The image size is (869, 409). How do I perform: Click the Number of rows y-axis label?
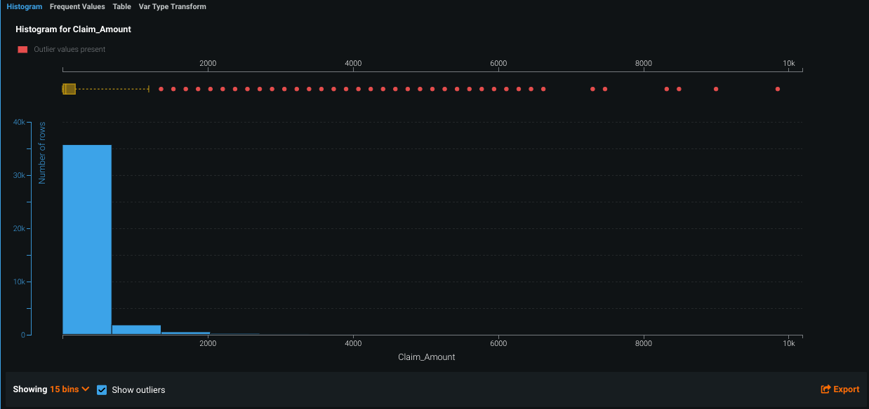(x=42, y=153)
